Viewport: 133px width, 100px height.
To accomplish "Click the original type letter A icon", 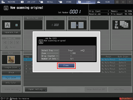I will point(7,25).
